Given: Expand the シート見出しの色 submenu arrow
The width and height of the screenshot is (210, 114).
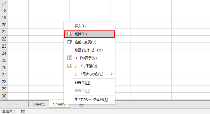Looking at the screenshot, I should (112, 74).
